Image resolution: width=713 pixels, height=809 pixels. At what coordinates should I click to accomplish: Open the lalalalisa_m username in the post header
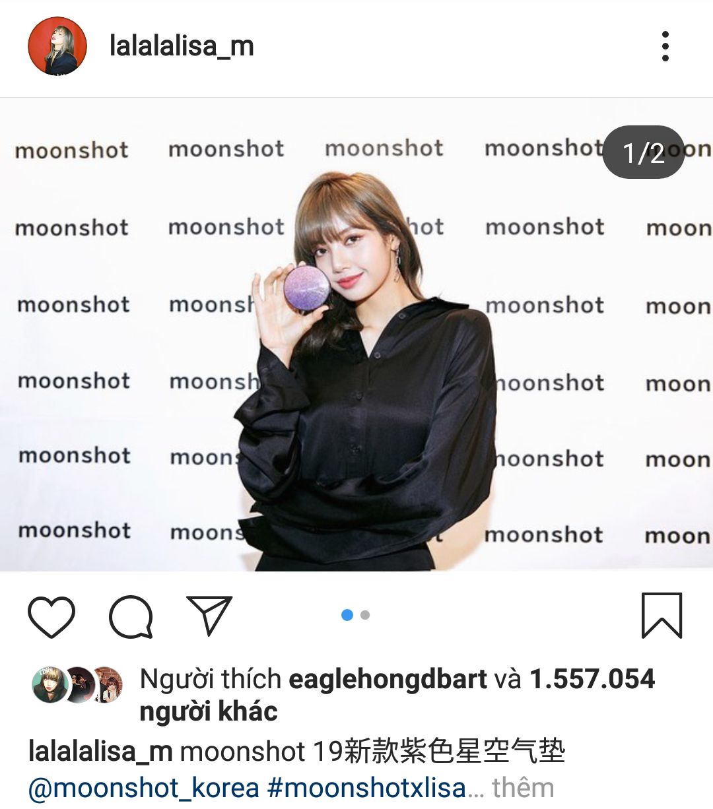pyautogui.click(x=182, y=46)
